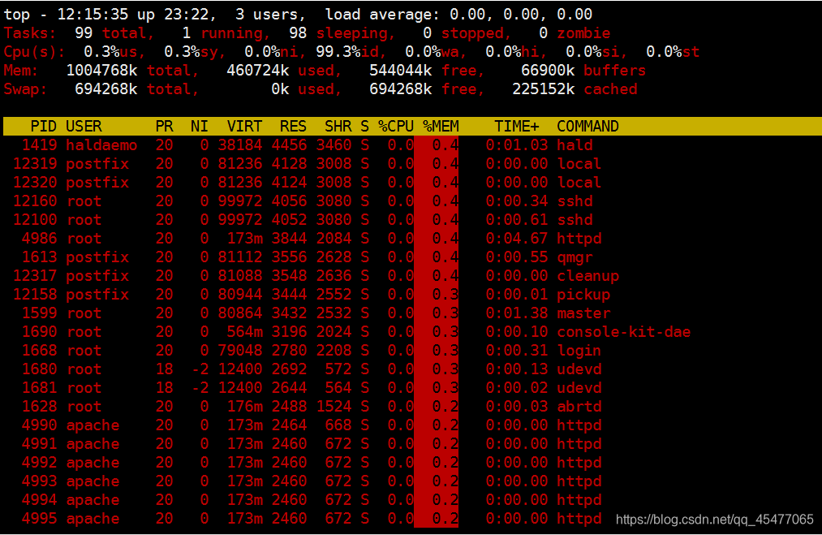Click the master command name
Viewport: 822px width, 535px height.
(583, 313)
